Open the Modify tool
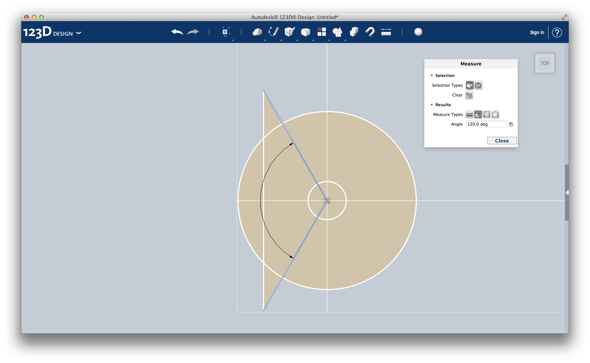The image size is (590, 363). [x=306, y=32]
